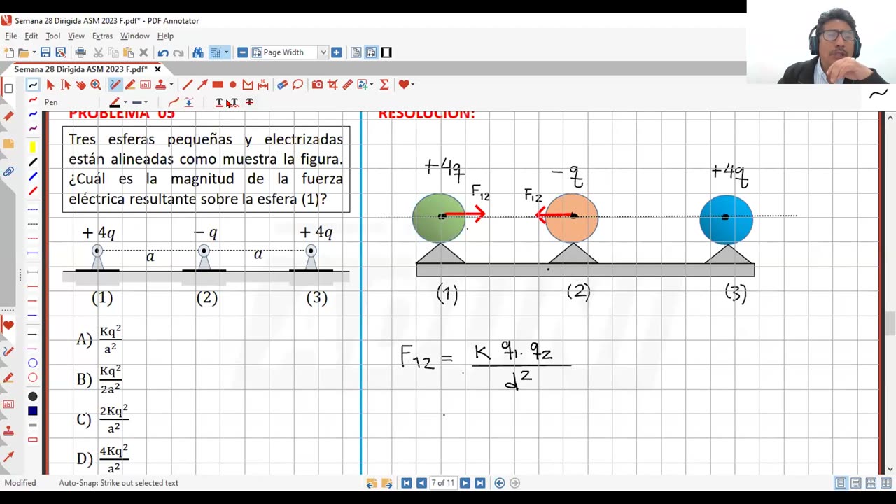Expand the Favorites heart dropdown
The image size is (896, 504).
tap(413, 85)
